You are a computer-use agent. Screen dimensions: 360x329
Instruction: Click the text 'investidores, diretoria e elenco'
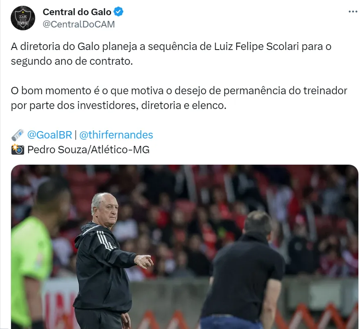tap(152, 106)
